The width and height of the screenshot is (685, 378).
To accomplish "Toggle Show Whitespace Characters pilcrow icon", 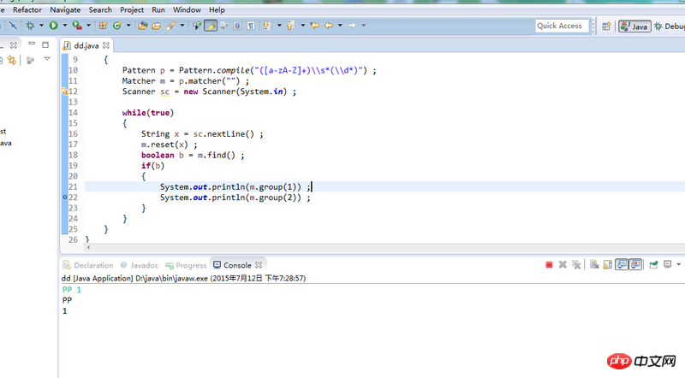I will tap(251, 26).
